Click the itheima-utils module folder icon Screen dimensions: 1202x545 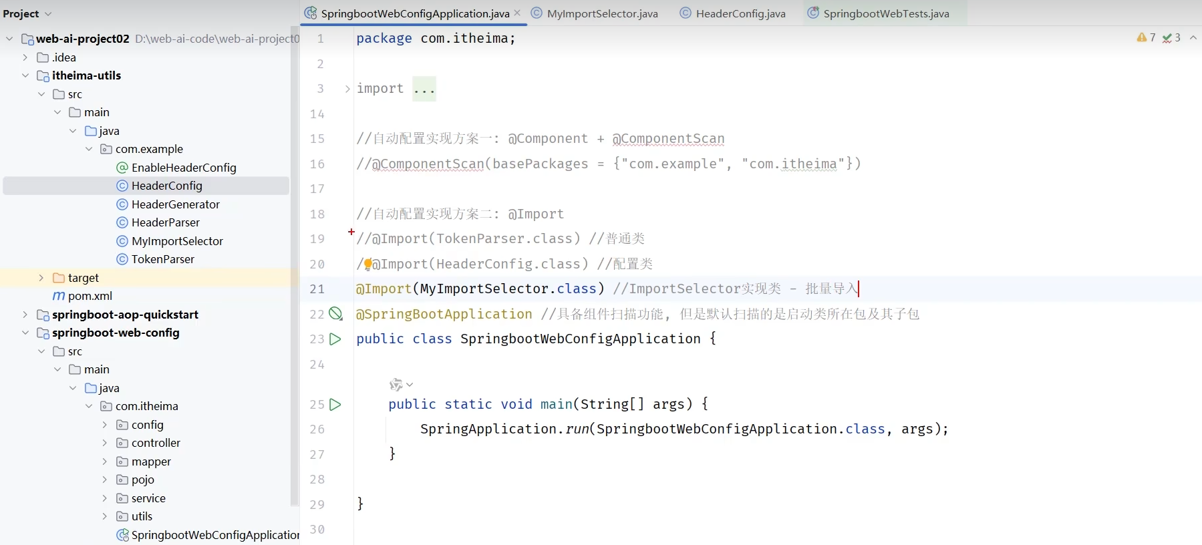[43, 75]
